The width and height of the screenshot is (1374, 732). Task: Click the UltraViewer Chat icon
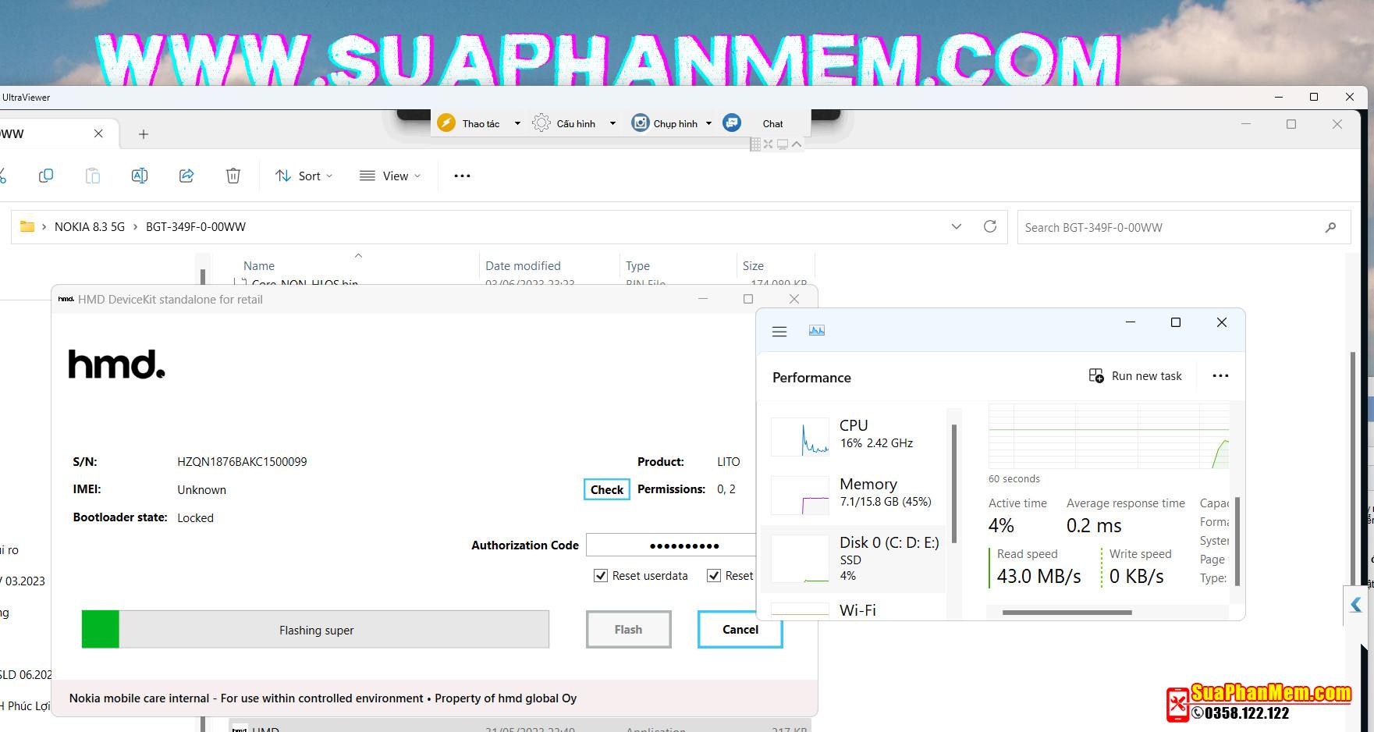click(732, 123)
